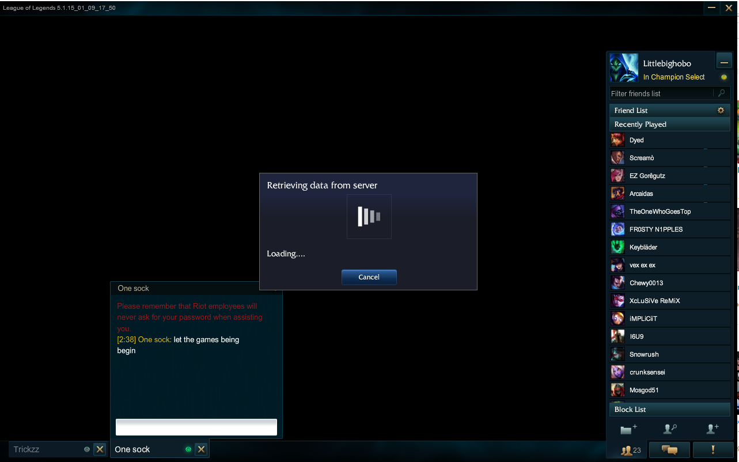739x462 pixels.
Task: Click the create new folder icon
Action: (628, 429)
